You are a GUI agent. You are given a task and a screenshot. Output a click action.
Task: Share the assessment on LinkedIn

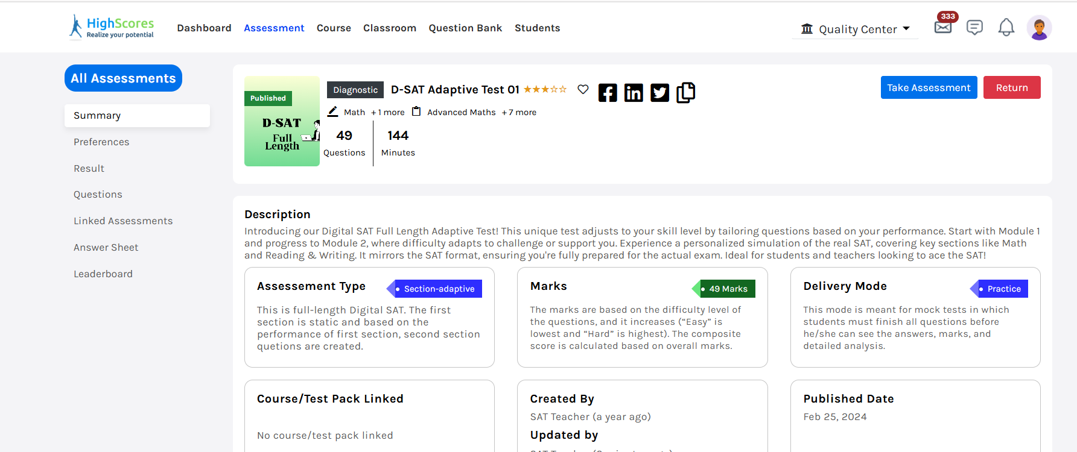click(634, 93)
